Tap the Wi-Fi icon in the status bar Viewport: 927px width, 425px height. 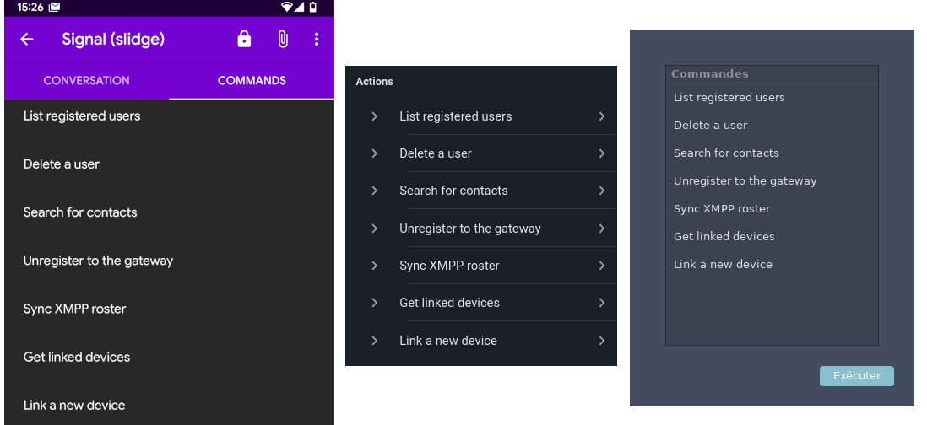pos(287,7)
